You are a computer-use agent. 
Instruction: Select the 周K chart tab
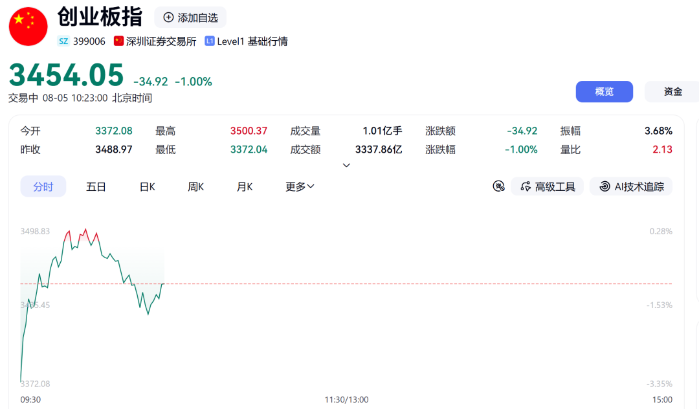click(195, 186)
